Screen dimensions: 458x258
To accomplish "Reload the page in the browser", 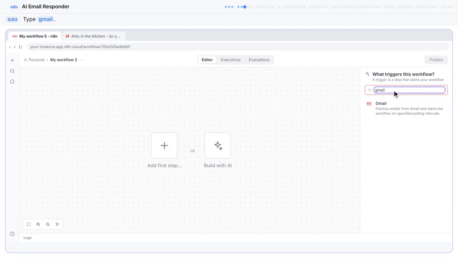I will pos(20,47).
